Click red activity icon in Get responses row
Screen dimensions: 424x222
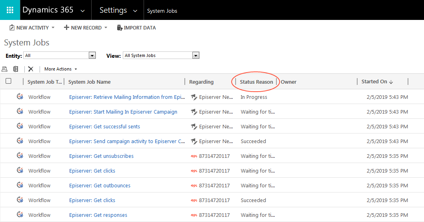point(194,215)
